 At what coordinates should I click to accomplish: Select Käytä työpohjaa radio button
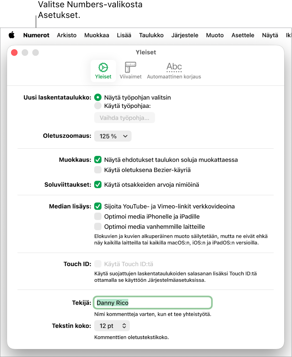[x=98, y=106]
